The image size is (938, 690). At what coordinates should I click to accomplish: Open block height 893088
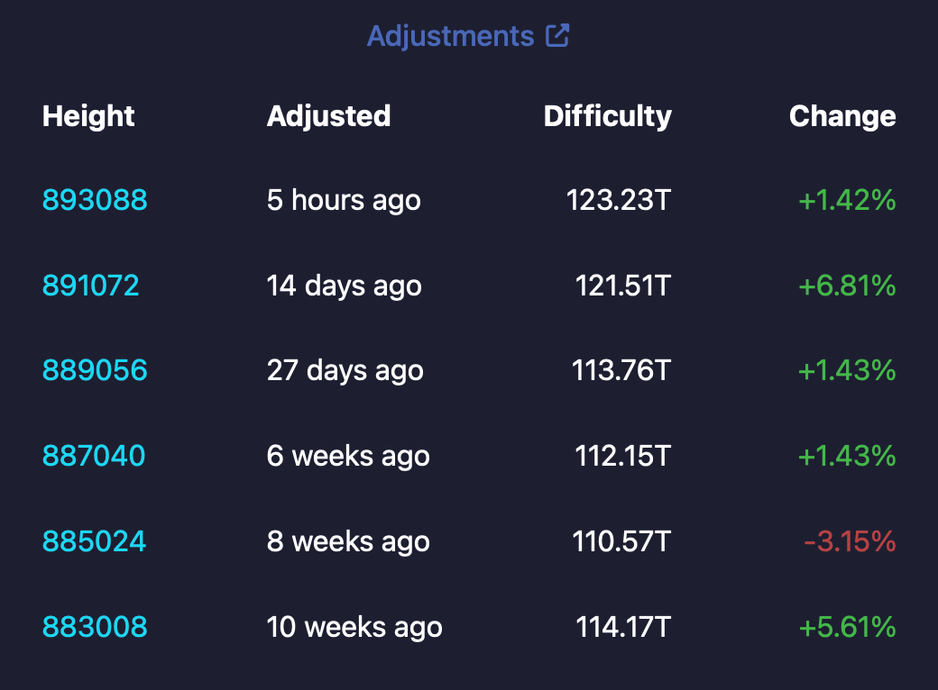(x=94, y=200)
